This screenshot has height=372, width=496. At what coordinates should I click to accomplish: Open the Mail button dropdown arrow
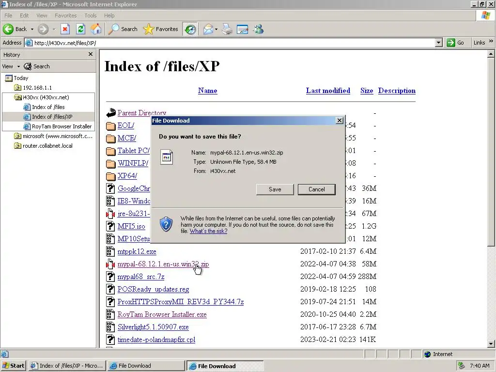click(216, 29)
